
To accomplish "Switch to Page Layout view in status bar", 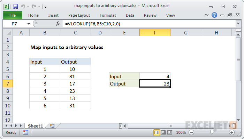I will pos(164,132).
